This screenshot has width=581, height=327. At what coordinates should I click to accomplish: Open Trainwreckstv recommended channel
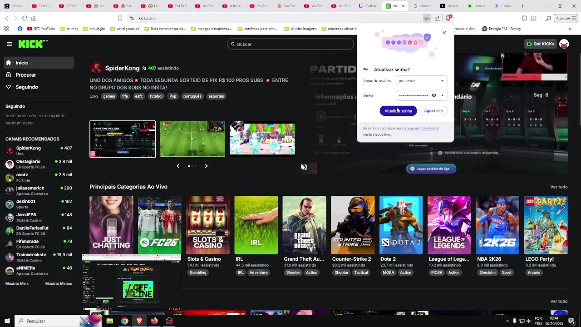tap(39, 257)
